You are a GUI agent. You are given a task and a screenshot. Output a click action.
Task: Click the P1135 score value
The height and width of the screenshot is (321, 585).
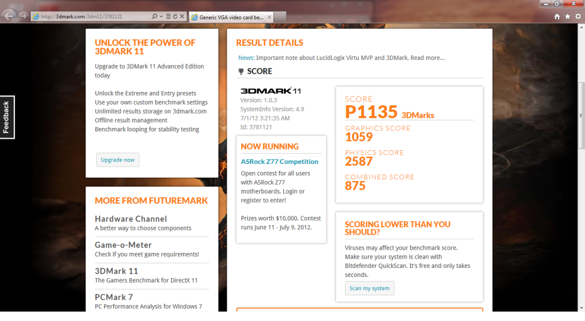(371, 112)
